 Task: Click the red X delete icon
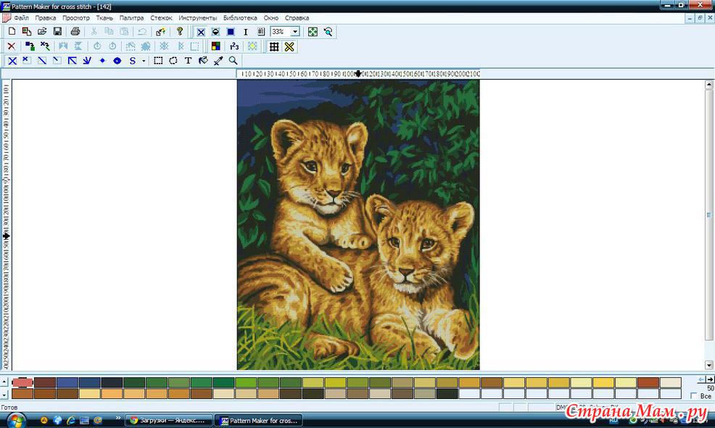point(12,46)
